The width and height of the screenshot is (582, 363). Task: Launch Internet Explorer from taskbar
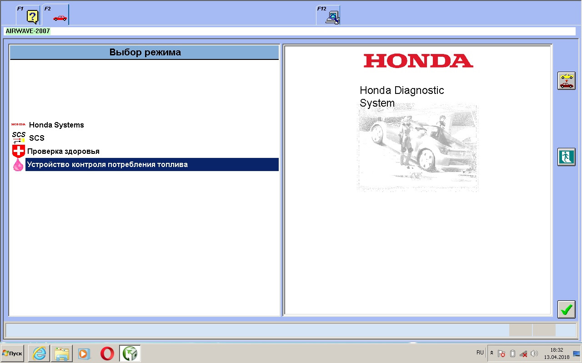click(40, 353)
